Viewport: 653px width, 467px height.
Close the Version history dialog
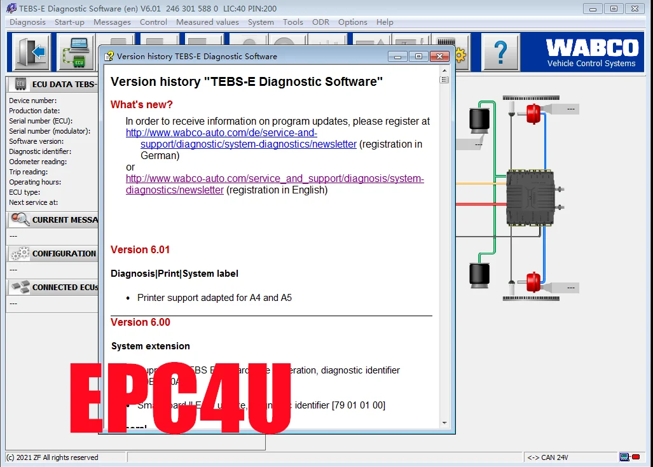(439, 56)
